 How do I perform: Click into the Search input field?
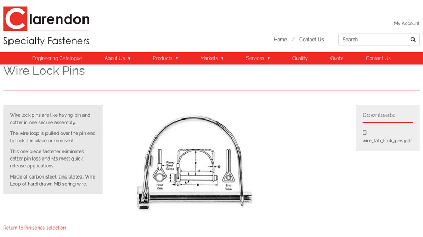point(373,39)
